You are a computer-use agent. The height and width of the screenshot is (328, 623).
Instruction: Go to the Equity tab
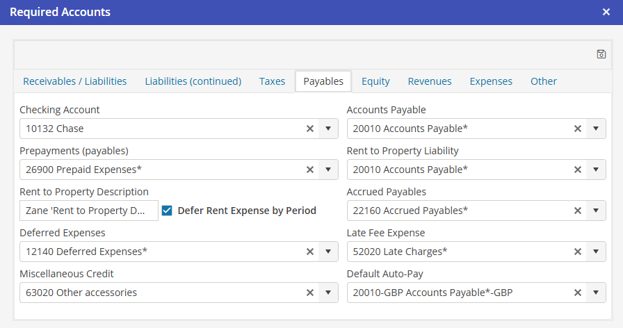click(x=375, y=81)
